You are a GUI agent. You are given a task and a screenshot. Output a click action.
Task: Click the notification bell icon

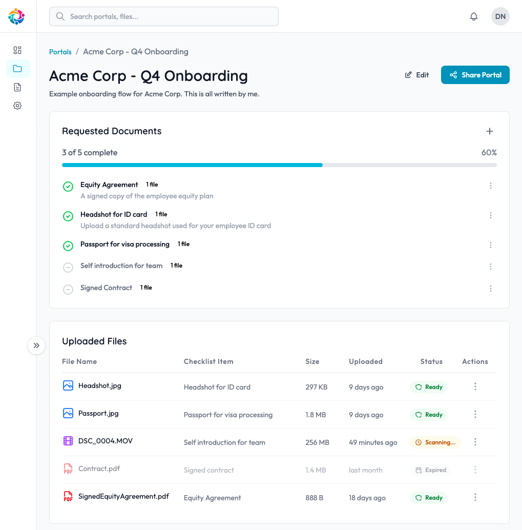473,16
